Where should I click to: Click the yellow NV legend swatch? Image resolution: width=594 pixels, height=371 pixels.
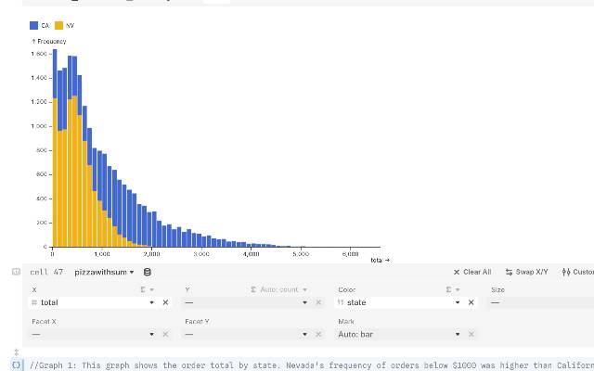pos(58,25)
